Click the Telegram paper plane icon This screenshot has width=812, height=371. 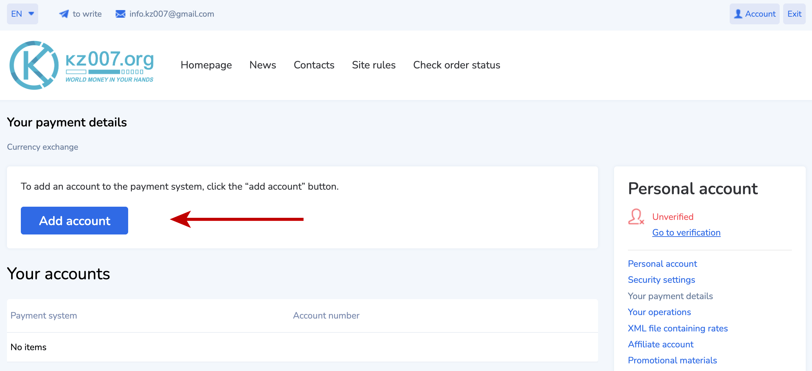point(64,14)
